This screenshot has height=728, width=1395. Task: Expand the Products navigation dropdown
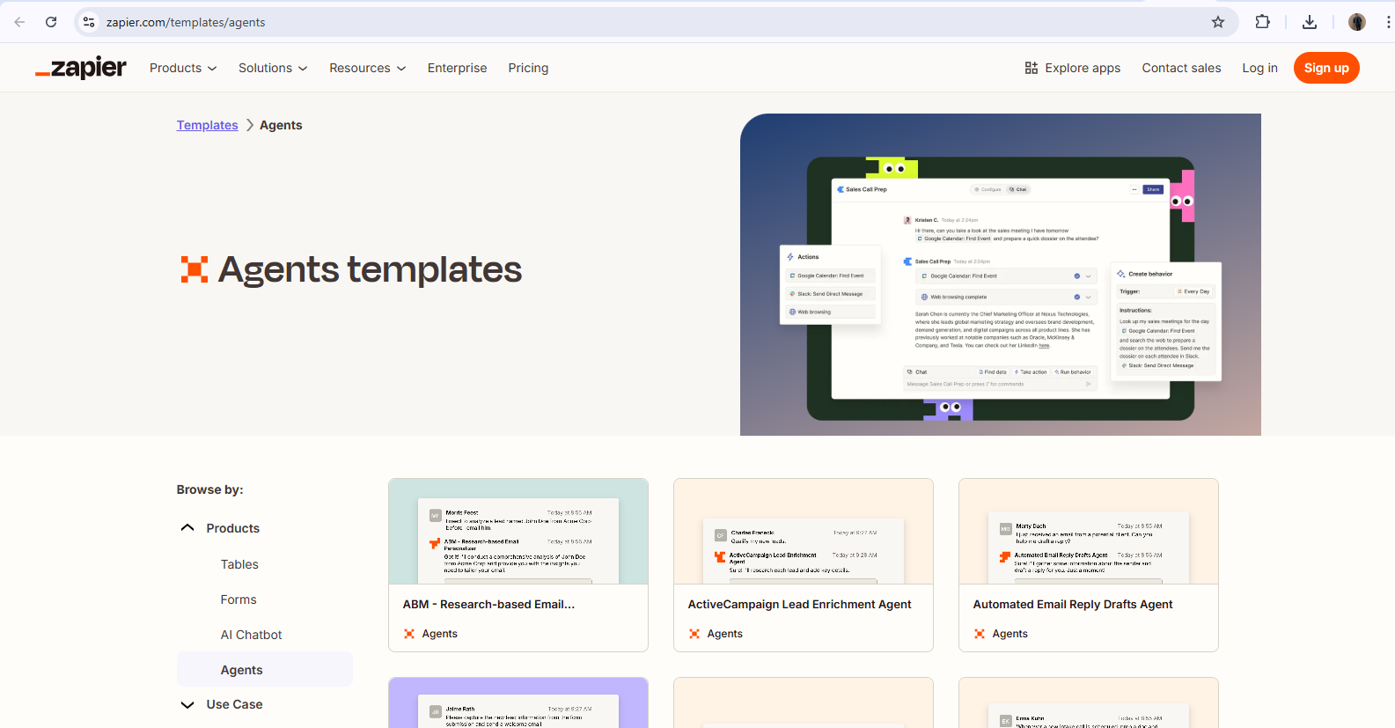183,68
